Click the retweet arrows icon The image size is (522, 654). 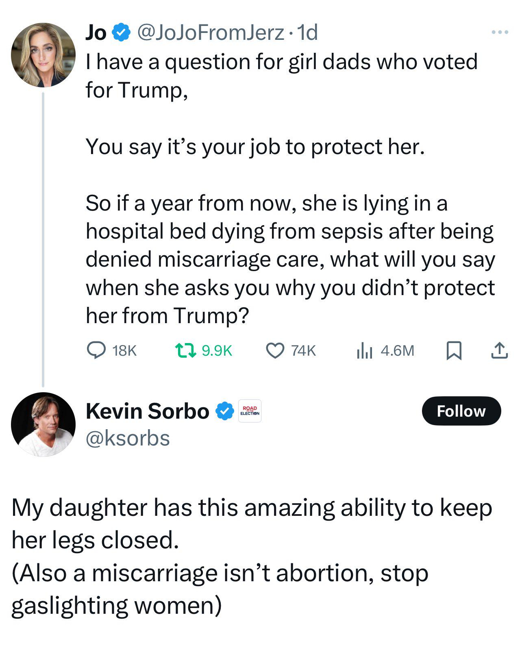[x=185, y=350]
